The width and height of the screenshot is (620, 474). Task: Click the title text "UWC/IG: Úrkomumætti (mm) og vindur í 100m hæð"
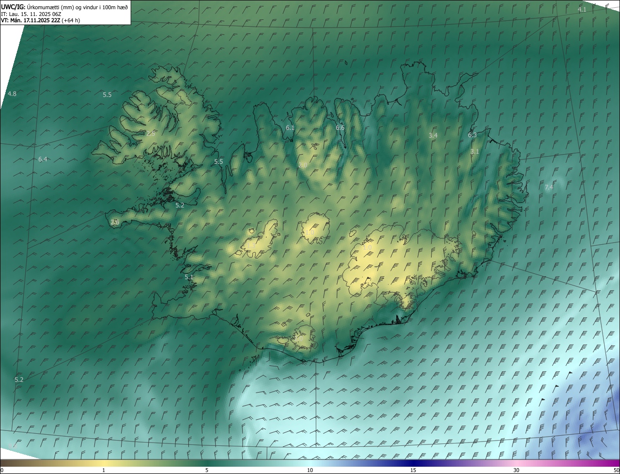(x=64, y=7)
